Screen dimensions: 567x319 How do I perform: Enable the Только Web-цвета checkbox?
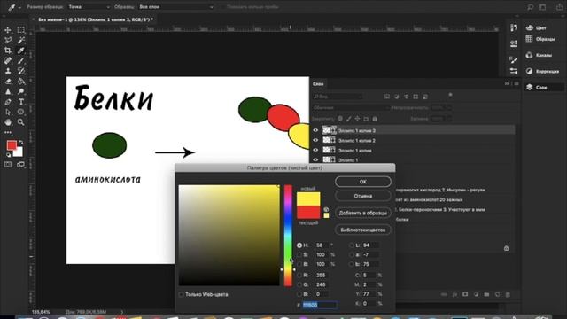point(181,294)
